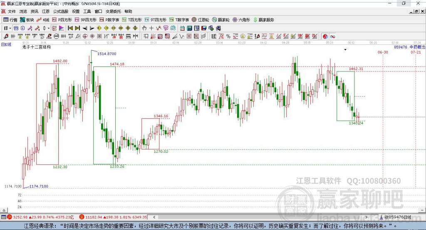The image size is (426, 230).
Task: Switch to the K线 chart view
Action: coord(43,20)
